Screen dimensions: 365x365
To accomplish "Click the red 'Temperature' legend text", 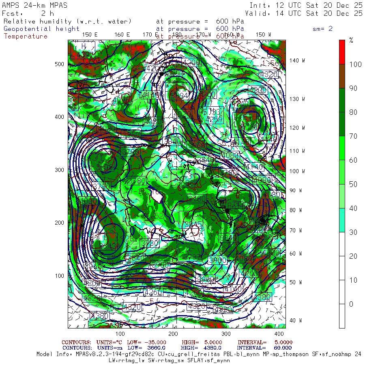I will coord(26,36).
